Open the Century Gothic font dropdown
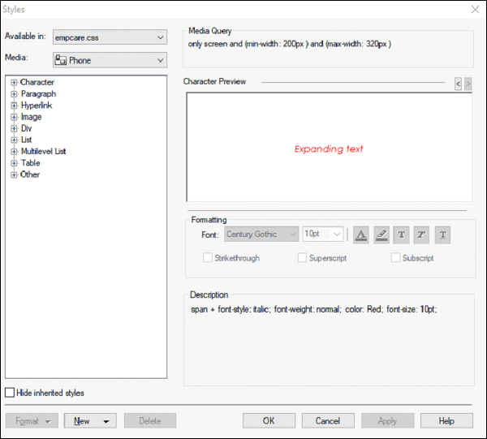 pos(261,234)
